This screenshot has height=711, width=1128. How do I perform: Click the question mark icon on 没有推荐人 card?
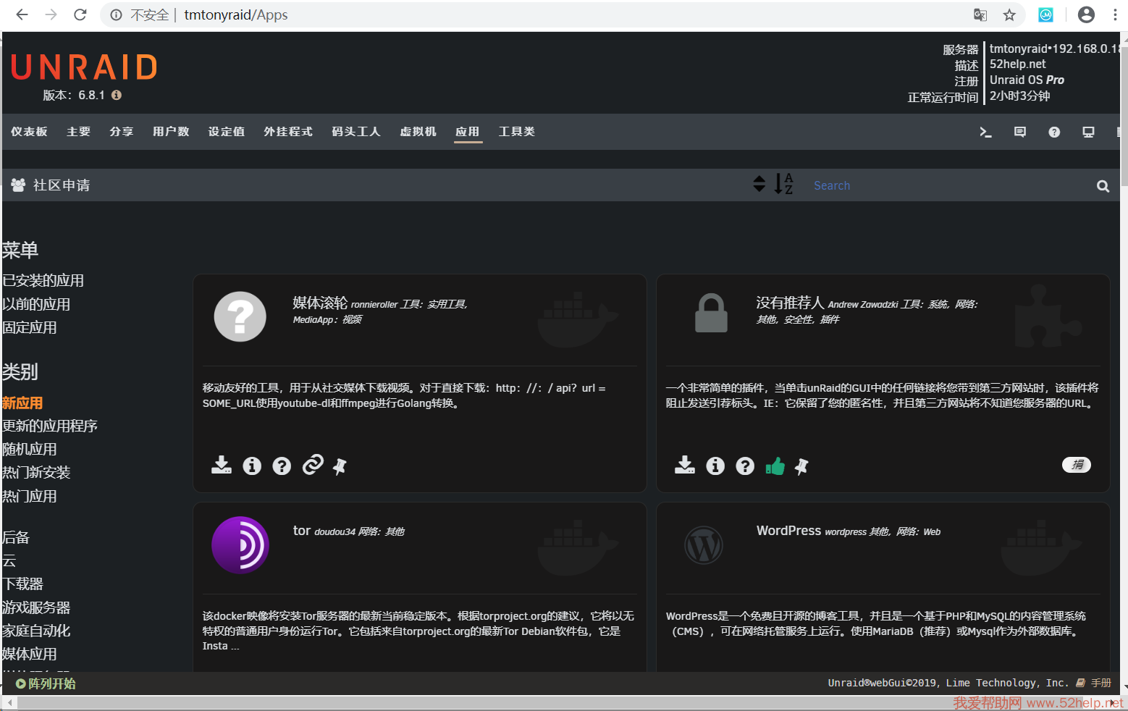(745, 466)
